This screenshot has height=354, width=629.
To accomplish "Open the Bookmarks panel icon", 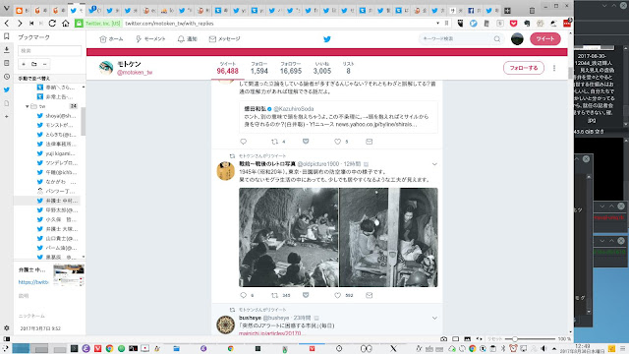I will 7,36.
